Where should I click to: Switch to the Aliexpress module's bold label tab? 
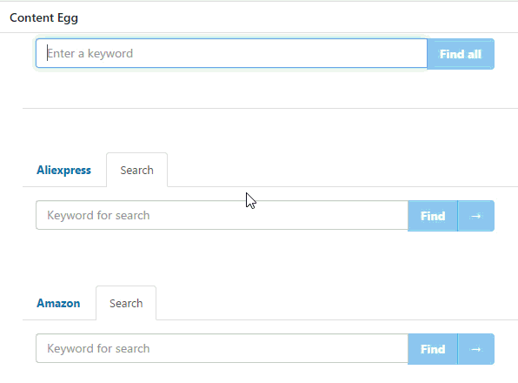tap(63, 170)
